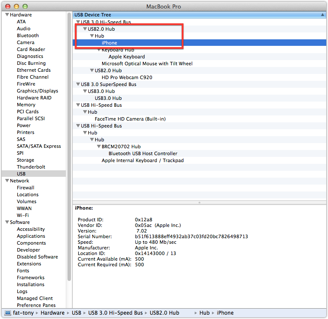Click USB2.0 Hub in the path bar

coord(164,313)
